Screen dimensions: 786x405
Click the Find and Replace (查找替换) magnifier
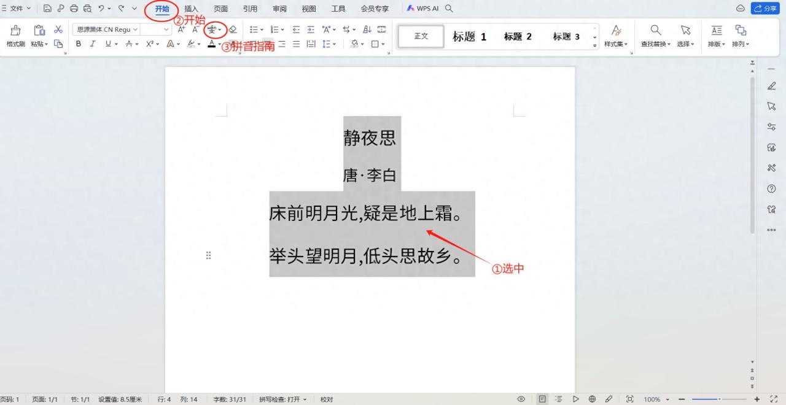[x=656, y=30]
